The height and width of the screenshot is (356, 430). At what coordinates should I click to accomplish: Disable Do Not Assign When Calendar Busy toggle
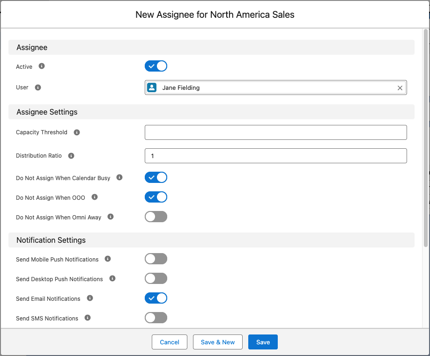[156, 177]
